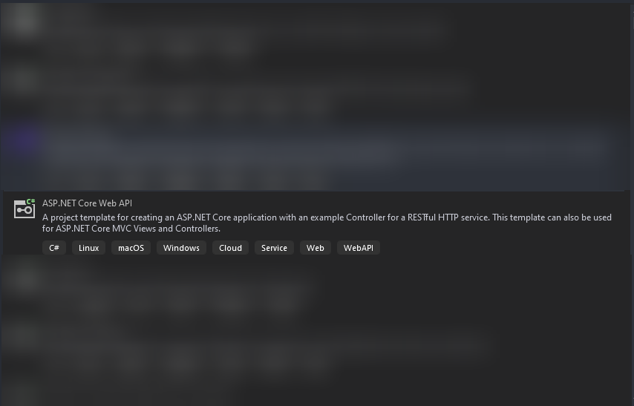Click the C# language tag
This screenshot has width=634, height=406.
pos(54,248)
